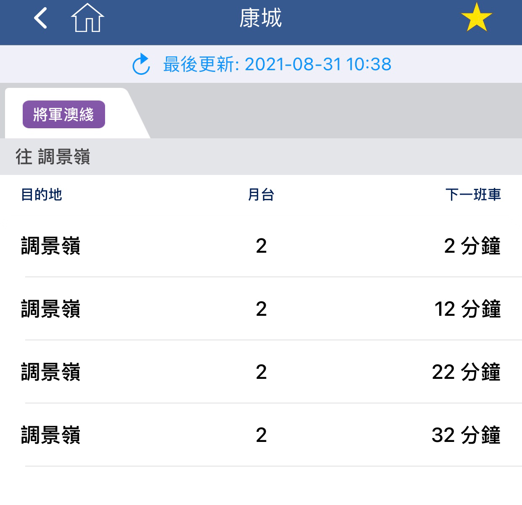Select the train arriving in 32 分鐘
This screenshot has width=522, height=505.
[x=261, y=435]
